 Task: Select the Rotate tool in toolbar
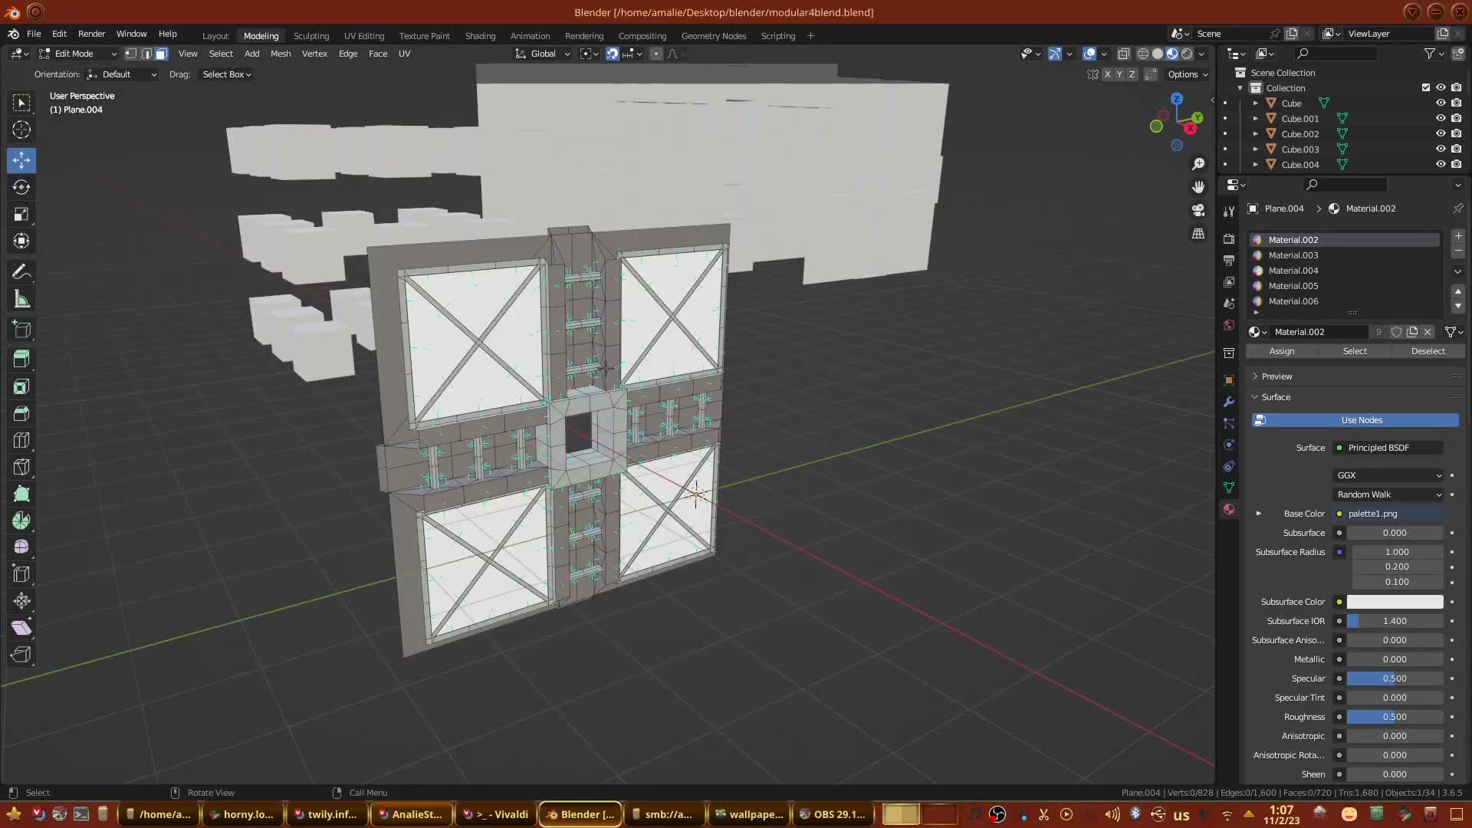point(21,187)
